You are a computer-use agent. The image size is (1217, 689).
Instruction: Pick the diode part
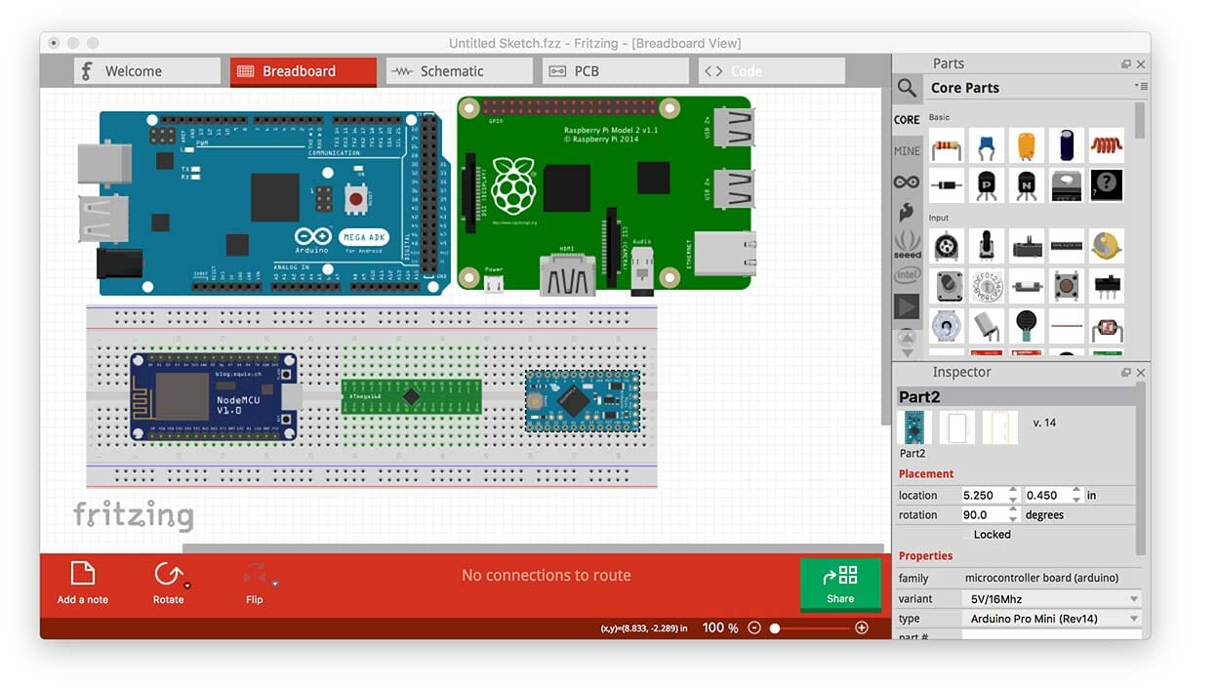click(946, 185)
